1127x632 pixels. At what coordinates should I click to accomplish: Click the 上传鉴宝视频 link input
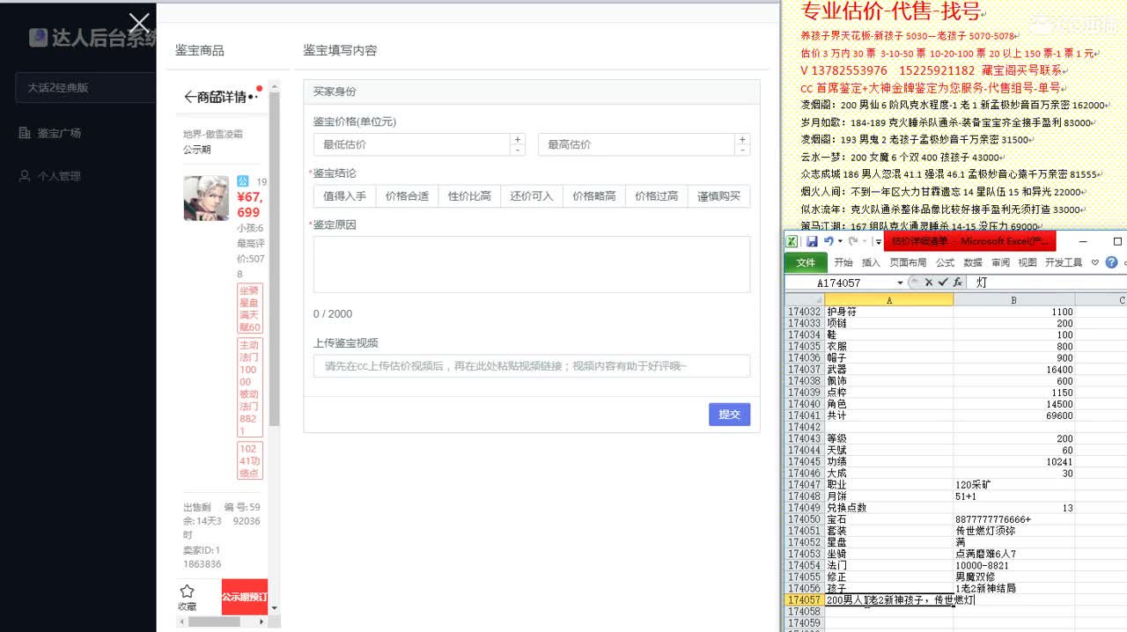coord(532,366)
